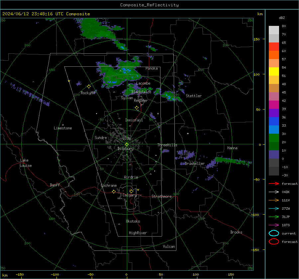
Task: Click the yellow diamond marker south of RedDeer
Action: pos(137,108)
